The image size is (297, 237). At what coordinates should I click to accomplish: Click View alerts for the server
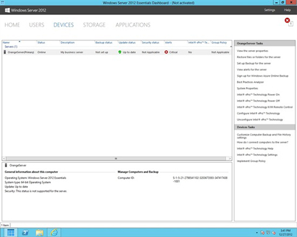[252, 70]
